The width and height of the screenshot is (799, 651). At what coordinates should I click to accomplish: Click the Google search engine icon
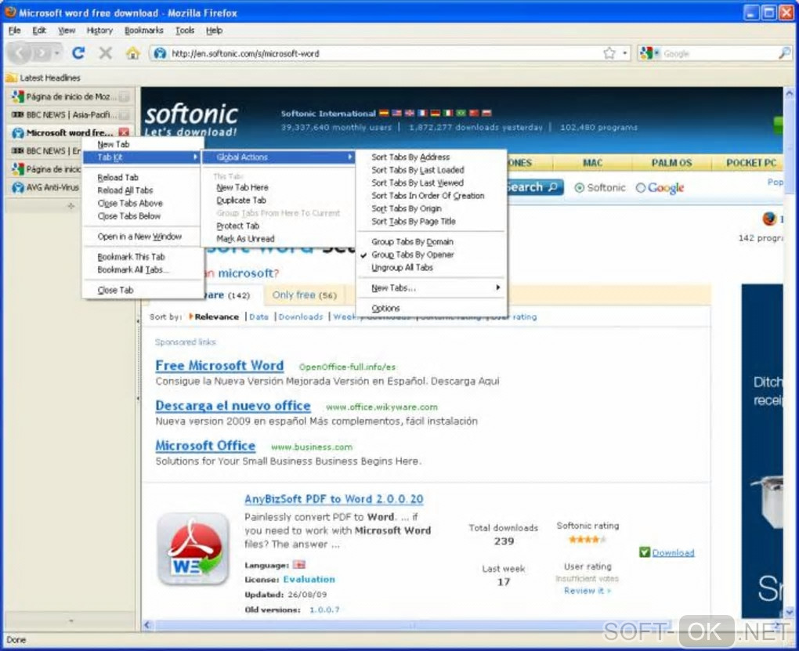click(x=646, y=53)
